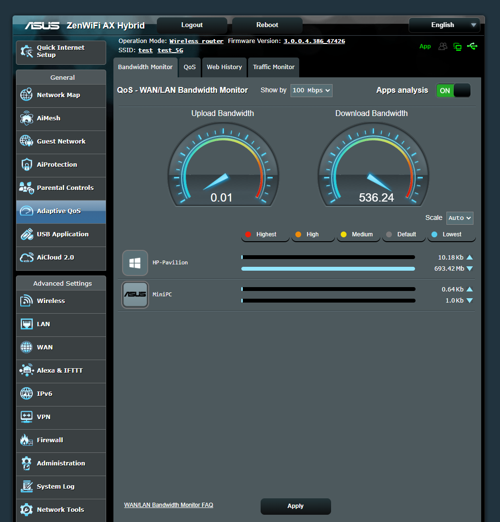
Task: Click the Apply button
Action: [295, 506]
